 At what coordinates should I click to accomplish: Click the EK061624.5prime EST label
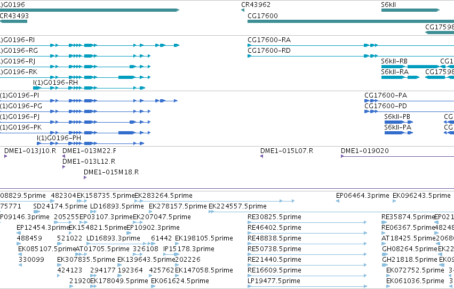180,282
